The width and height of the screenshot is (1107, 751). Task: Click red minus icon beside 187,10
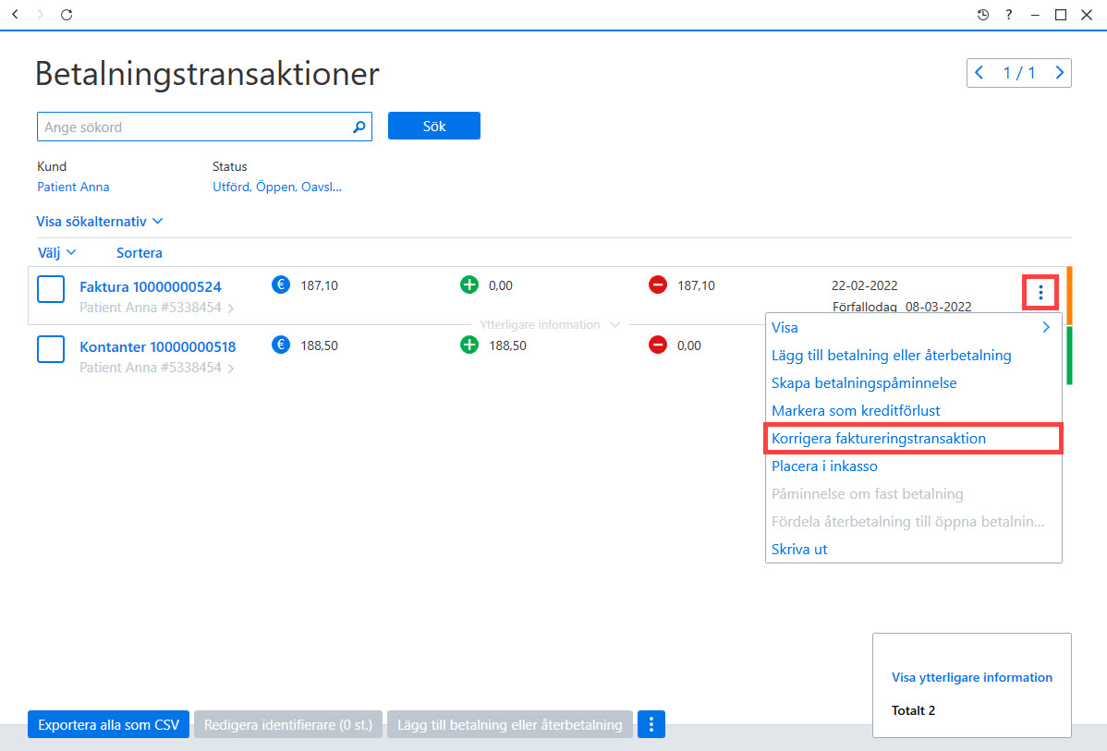(658, 285)
